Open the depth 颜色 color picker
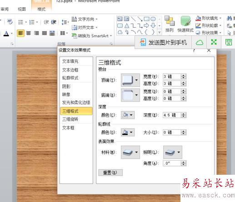The height and width of the screenshot is (202, 235). click(128, 115)
